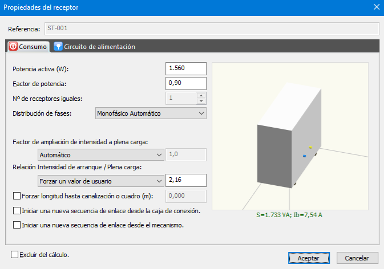Click the Distribución de fases label
Viewport: 384px width, 269px height.
pyautogui.click(x=42, y=113)
